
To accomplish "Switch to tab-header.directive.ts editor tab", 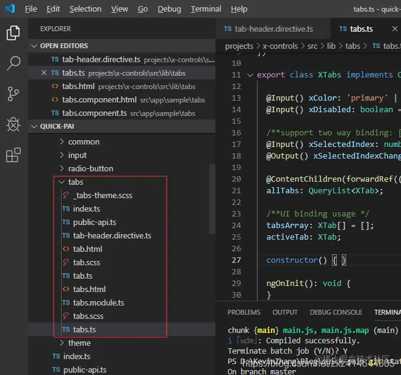I will tap(273, 29).
